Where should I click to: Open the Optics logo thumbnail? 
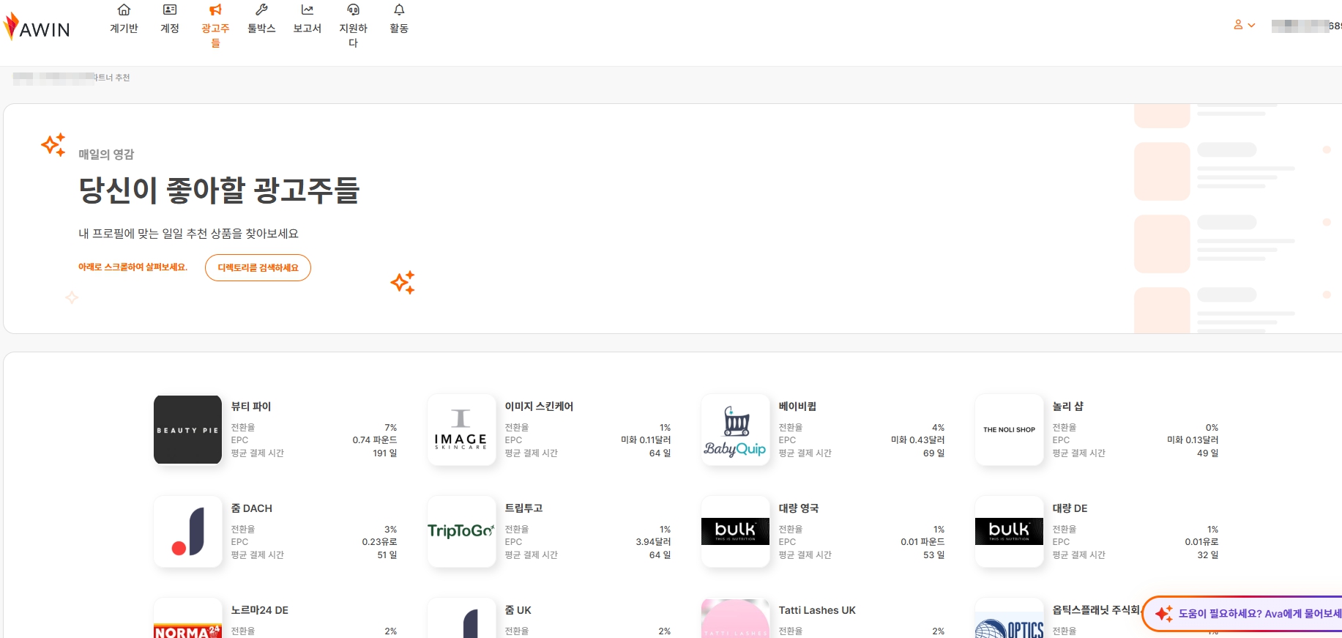point(1009,618)
